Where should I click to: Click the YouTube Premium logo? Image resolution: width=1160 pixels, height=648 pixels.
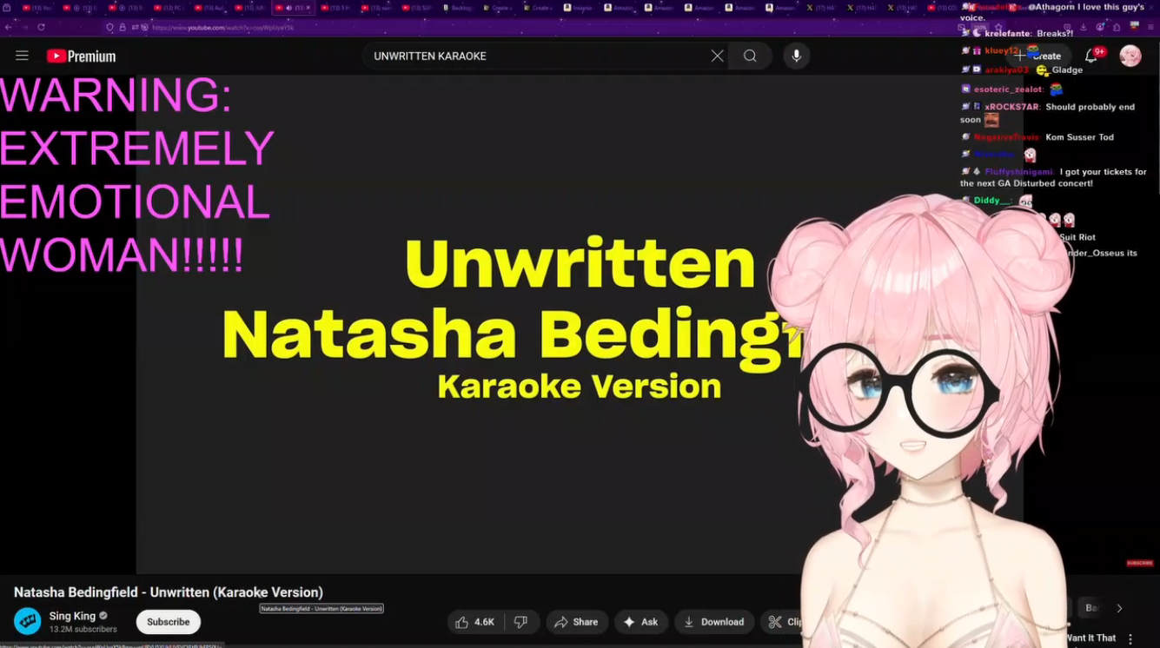click(x=81, y=56)
